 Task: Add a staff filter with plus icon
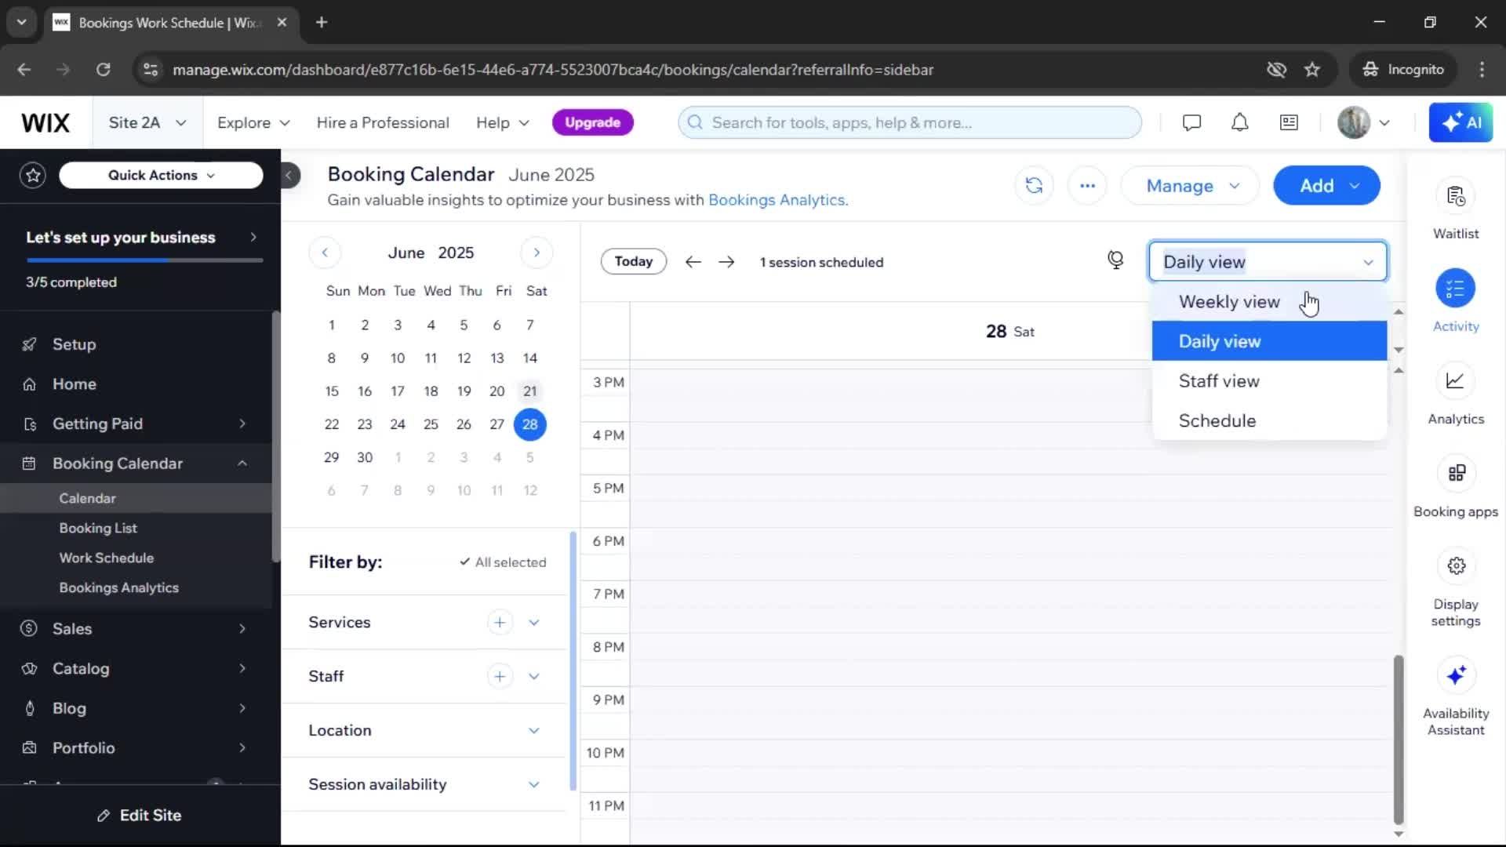[500, 677]
